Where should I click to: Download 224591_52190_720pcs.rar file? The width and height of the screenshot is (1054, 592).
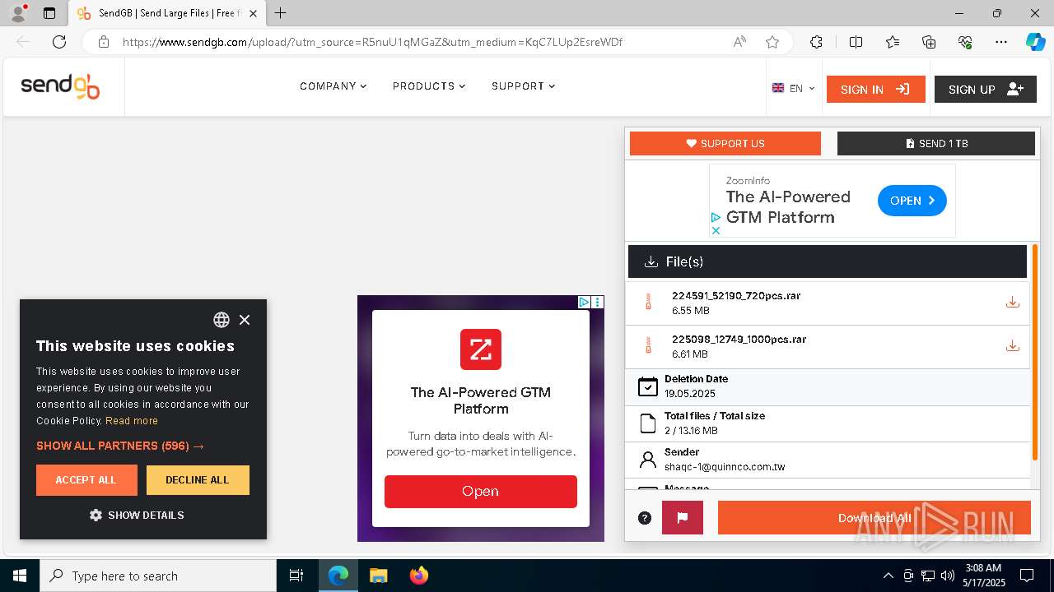click(x=1012, y=303)
